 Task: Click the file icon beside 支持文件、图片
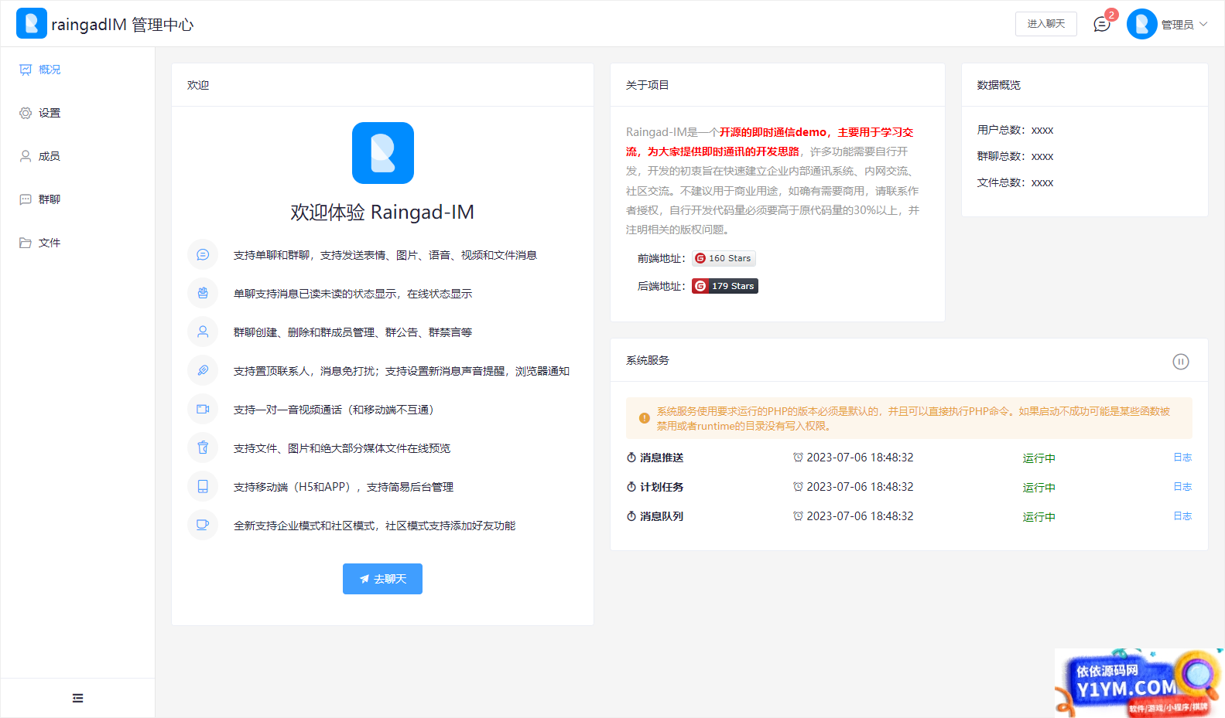203,448
